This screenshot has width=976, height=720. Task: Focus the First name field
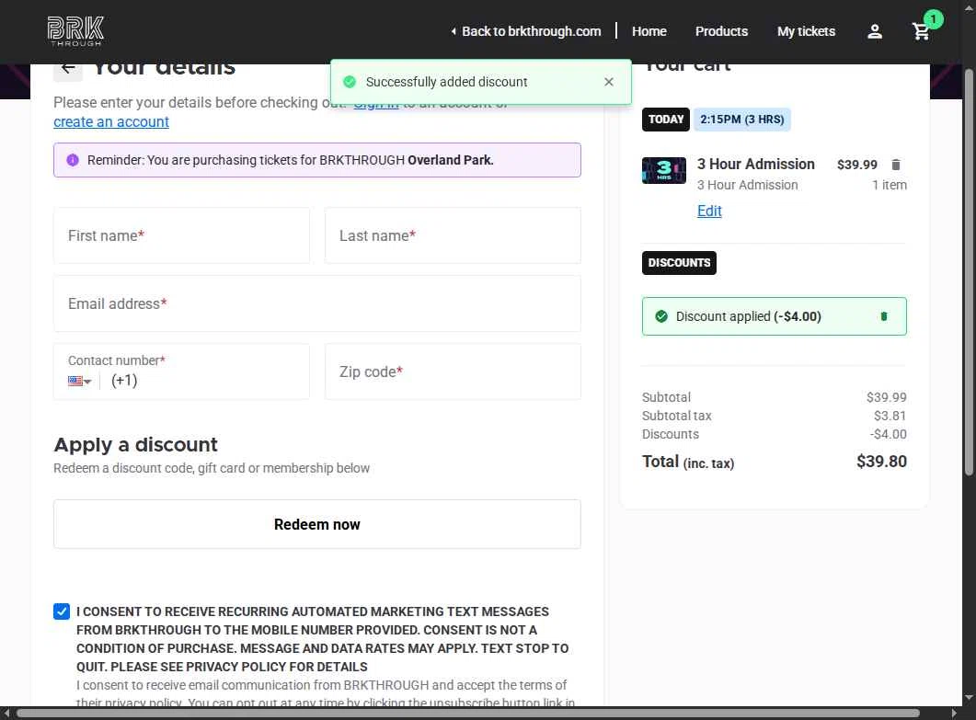coord(182,235)
